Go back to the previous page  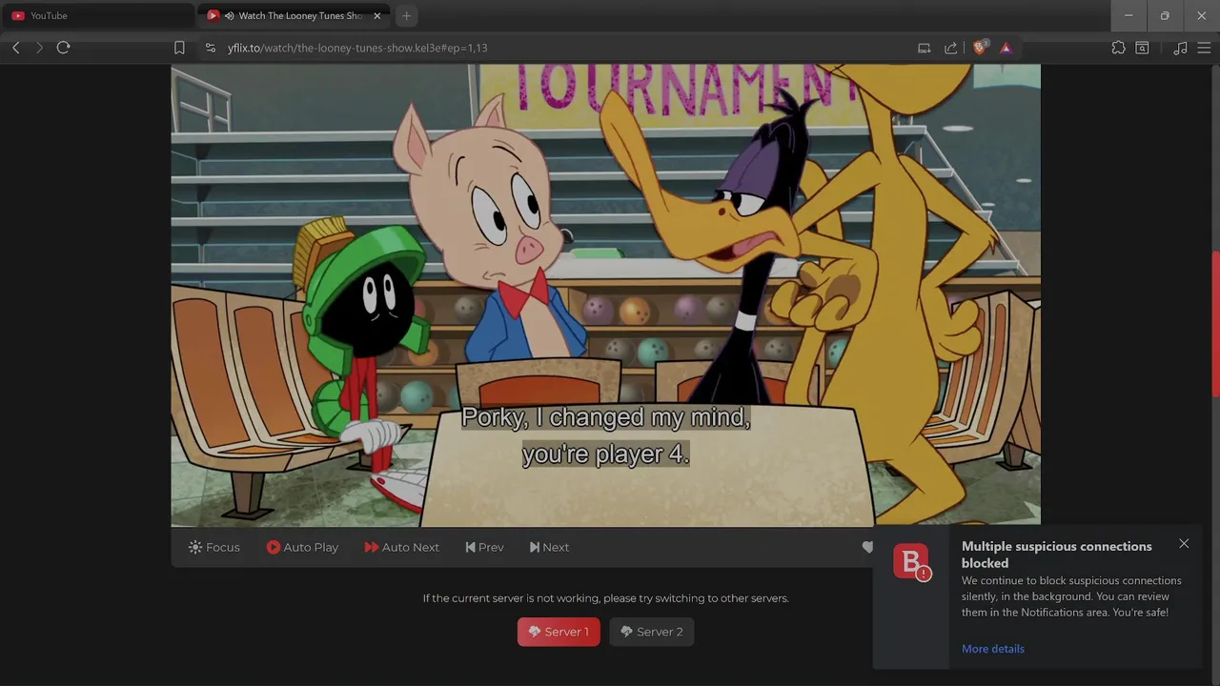point(16,48)
